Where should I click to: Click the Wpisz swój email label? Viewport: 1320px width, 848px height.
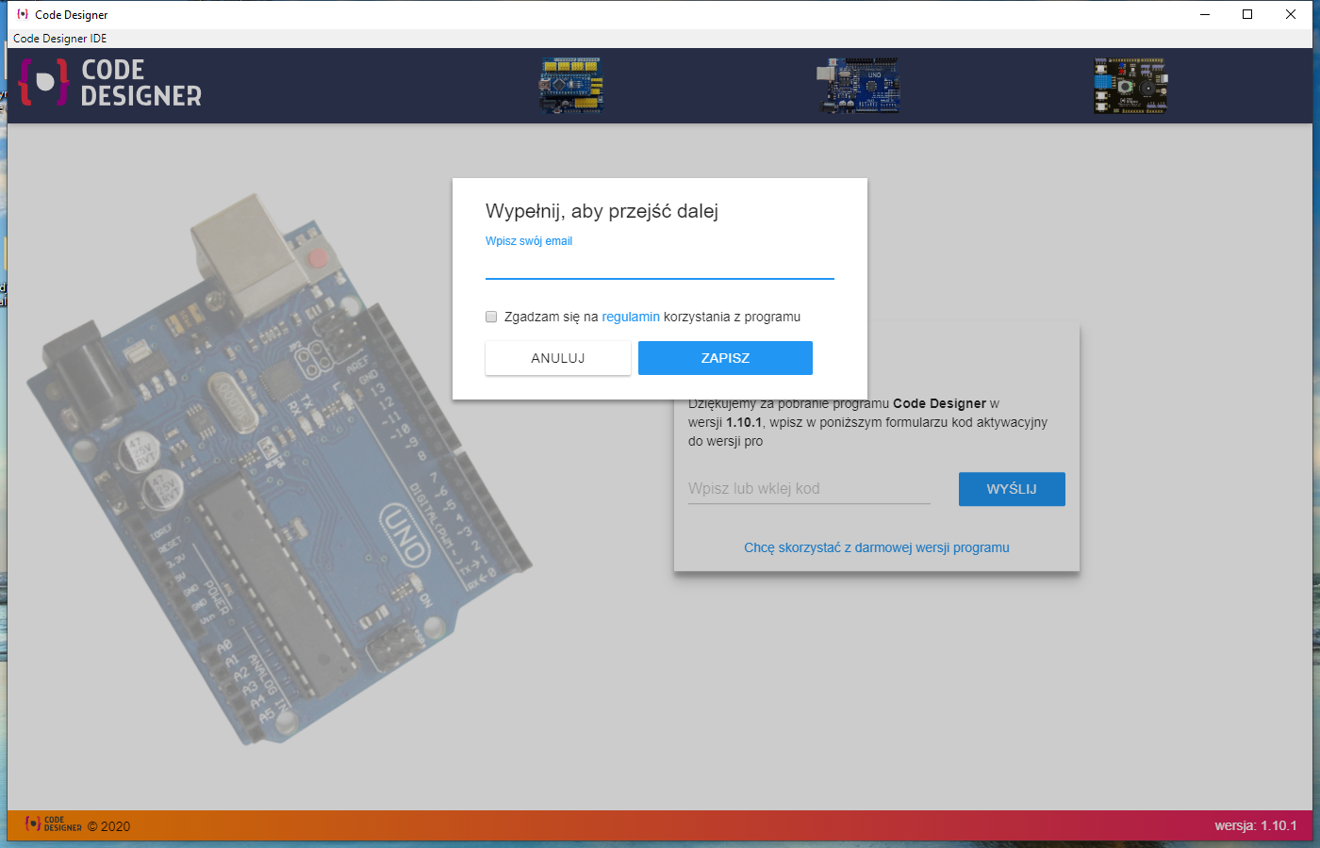[x=528, y=241]
